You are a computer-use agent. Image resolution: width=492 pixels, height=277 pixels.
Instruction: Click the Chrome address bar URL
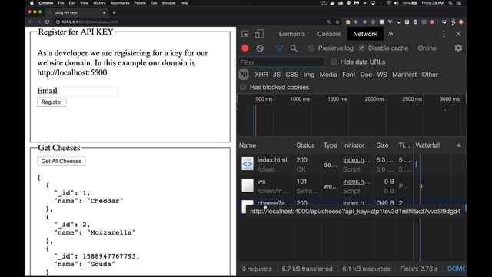[x=90, y=22]
